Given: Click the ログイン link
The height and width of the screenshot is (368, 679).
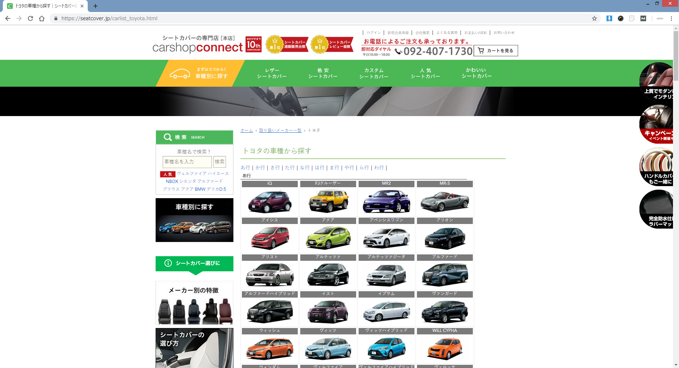Looking at the screenshot, I should pyautogui.click(x=373, y=33).
